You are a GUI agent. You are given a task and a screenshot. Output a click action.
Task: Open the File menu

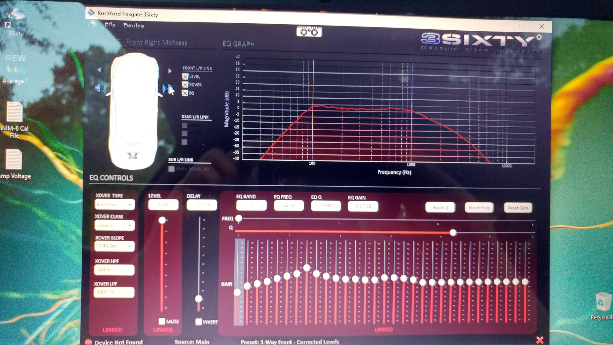(110, 25)
